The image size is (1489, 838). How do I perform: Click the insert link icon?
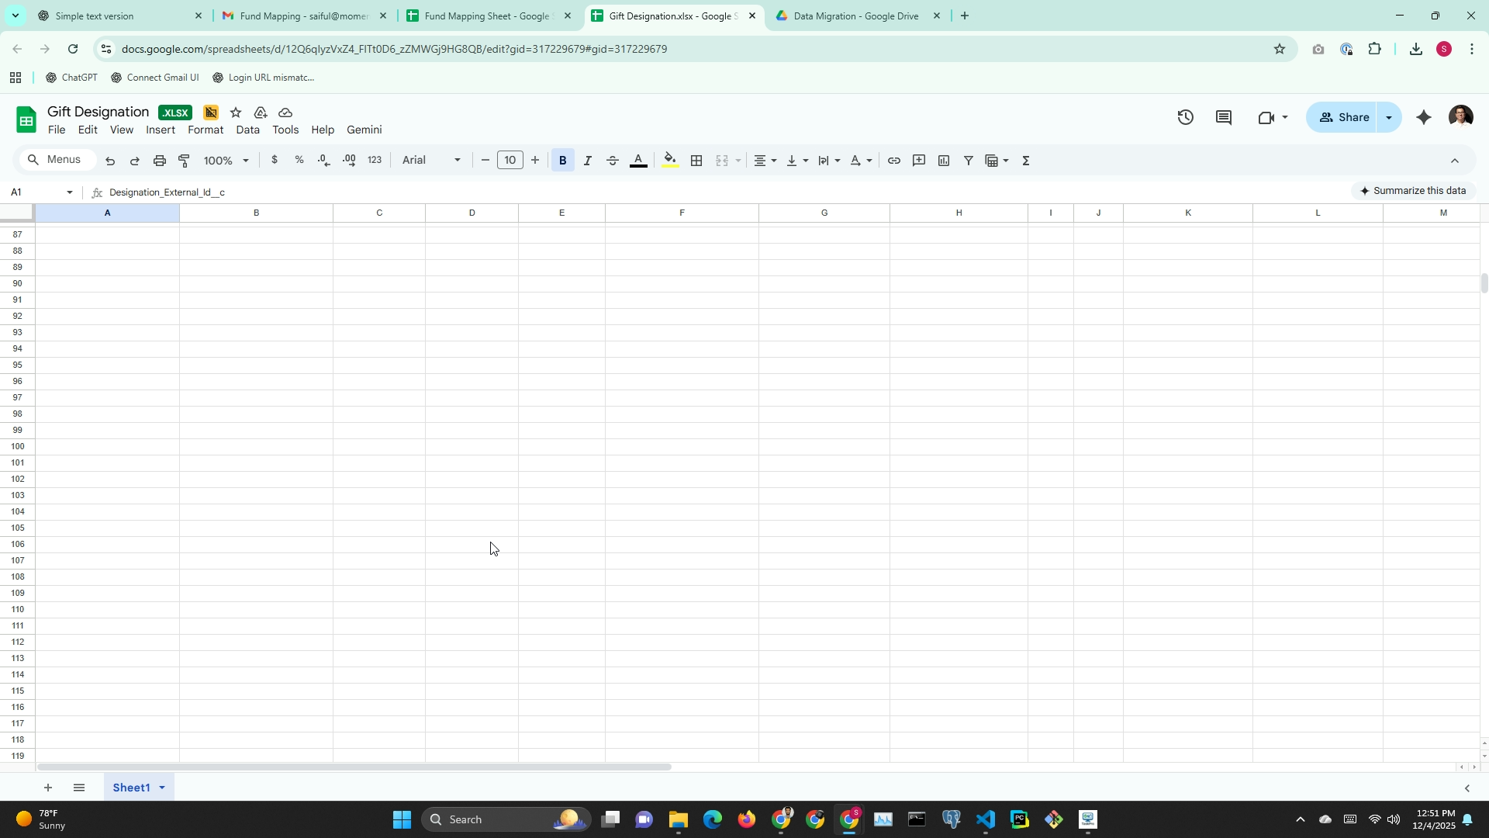[893, 161]
